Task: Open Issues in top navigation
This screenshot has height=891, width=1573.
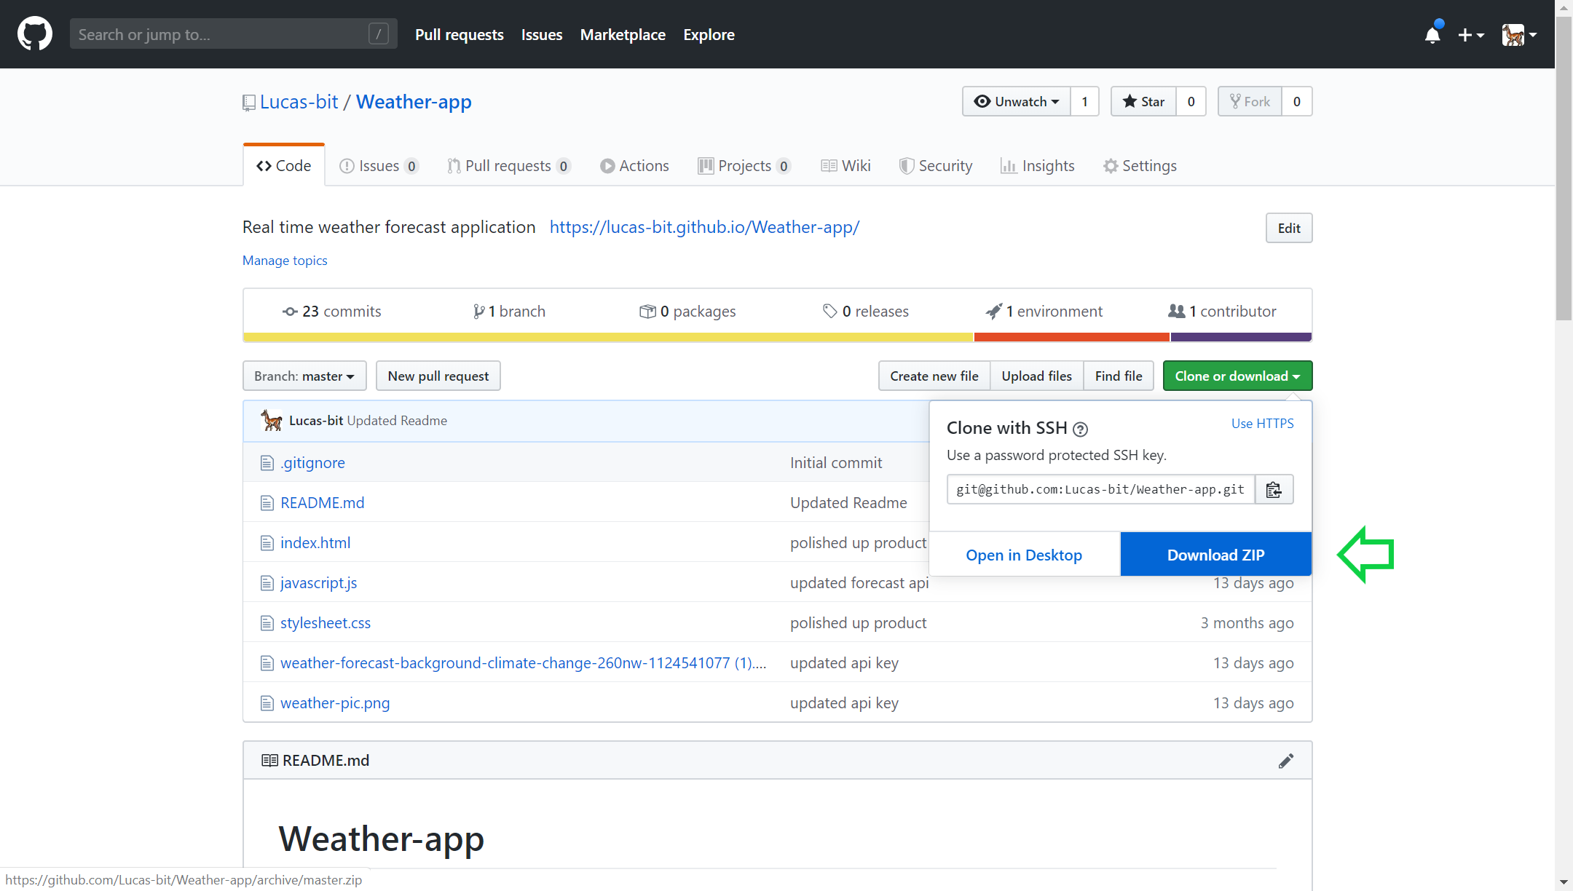Action: [542, 34]
